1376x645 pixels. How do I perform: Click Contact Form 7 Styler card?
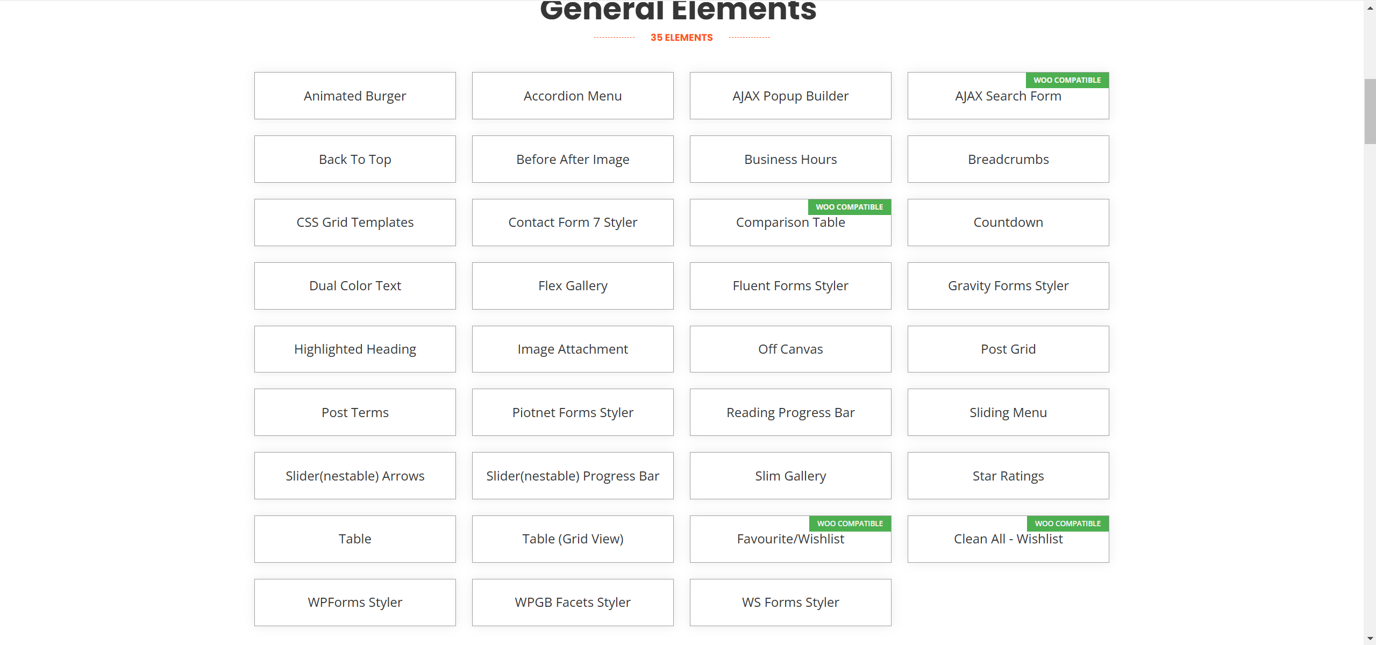coord(573,223)
